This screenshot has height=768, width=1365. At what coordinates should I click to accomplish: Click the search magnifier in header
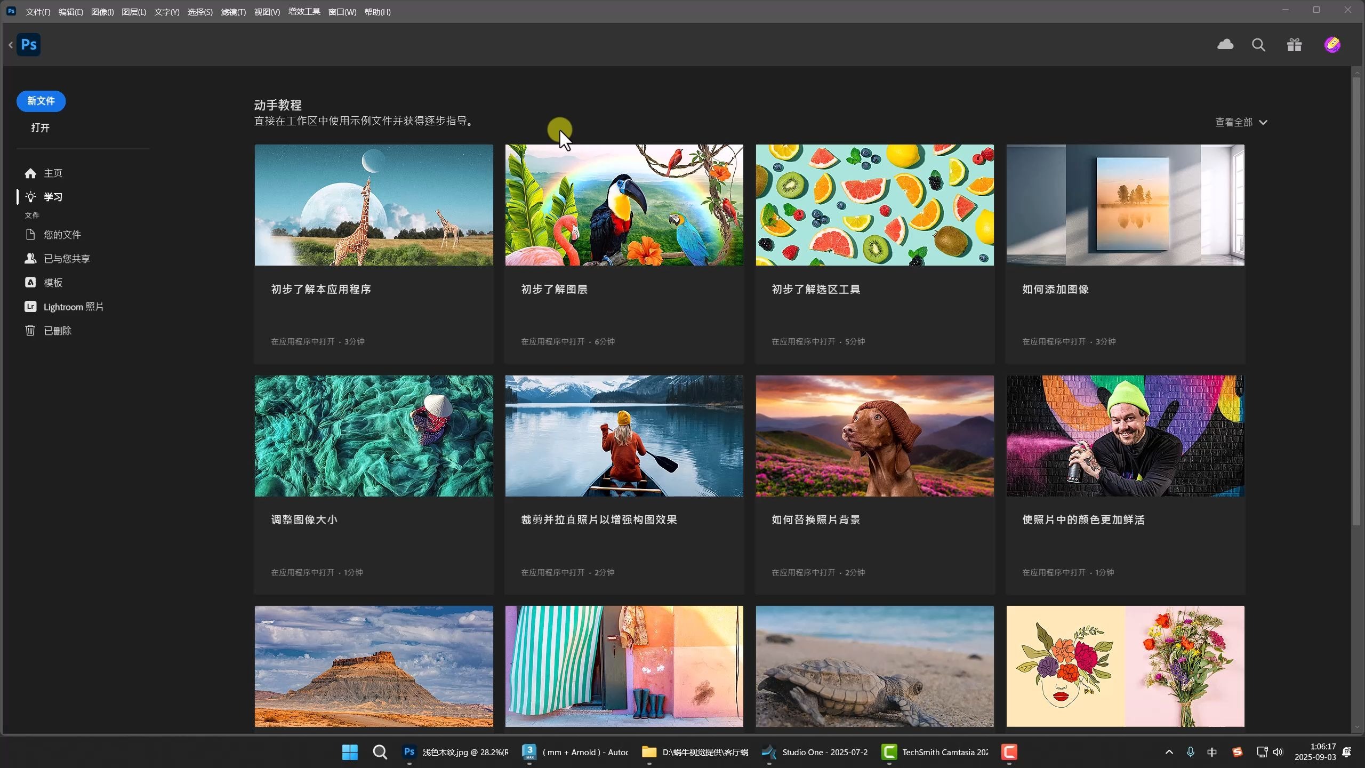pos(1258,45)
